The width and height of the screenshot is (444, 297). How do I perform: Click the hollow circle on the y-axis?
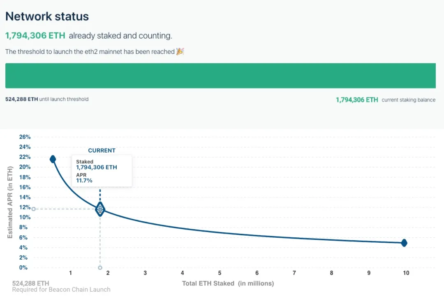[34, 209]
